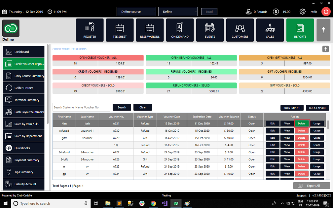Viewport: 333px width, 208px height.
Task: Delete voucher A731 for Nan josh
Action: tap(302, 123)
